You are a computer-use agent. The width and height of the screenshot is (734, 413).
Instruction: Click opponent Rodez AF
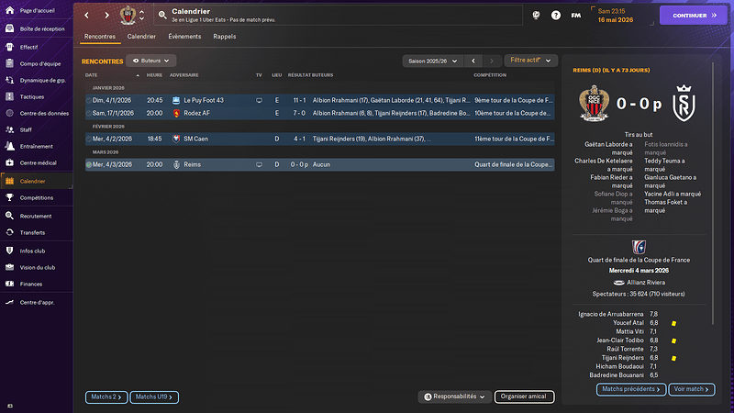tap(196, 113)
